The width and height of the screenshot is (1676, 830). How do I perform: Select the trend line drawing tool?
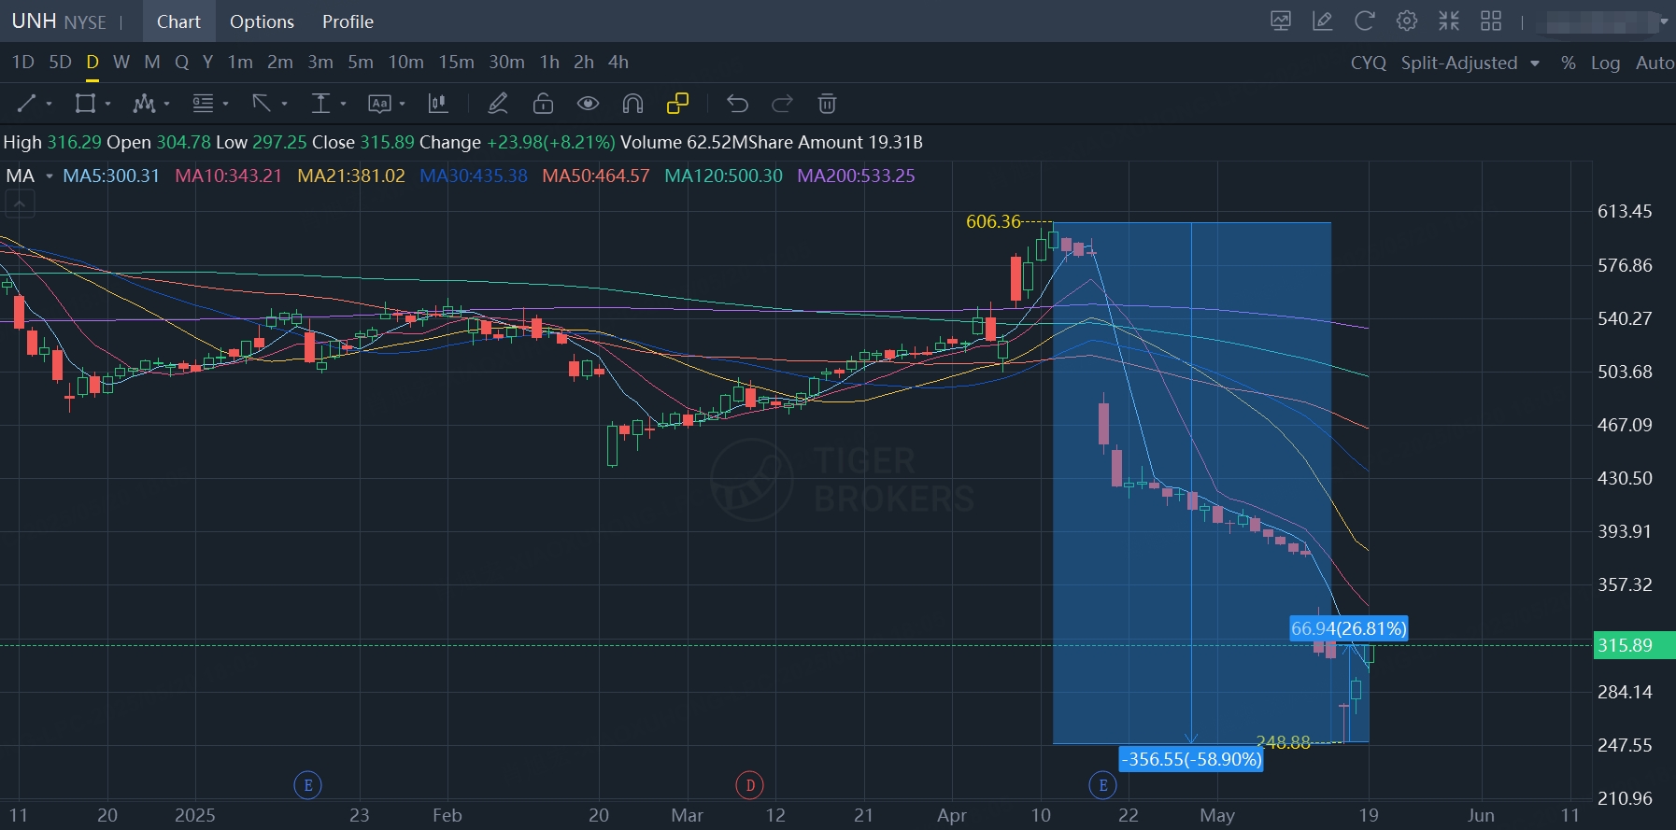tap(26, 104)
